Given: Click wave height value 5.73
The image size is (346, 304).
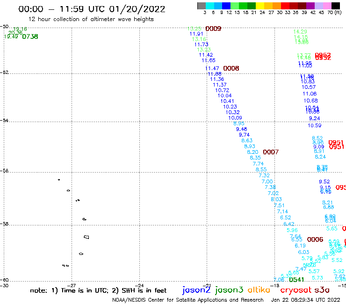Looking at the screenshot, I should (317, 278).
